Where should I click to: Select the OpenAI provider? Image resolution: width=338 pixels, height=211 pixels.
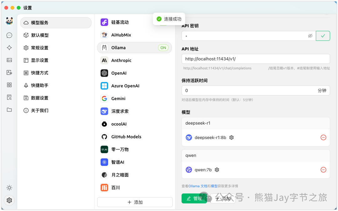point(134,73)
